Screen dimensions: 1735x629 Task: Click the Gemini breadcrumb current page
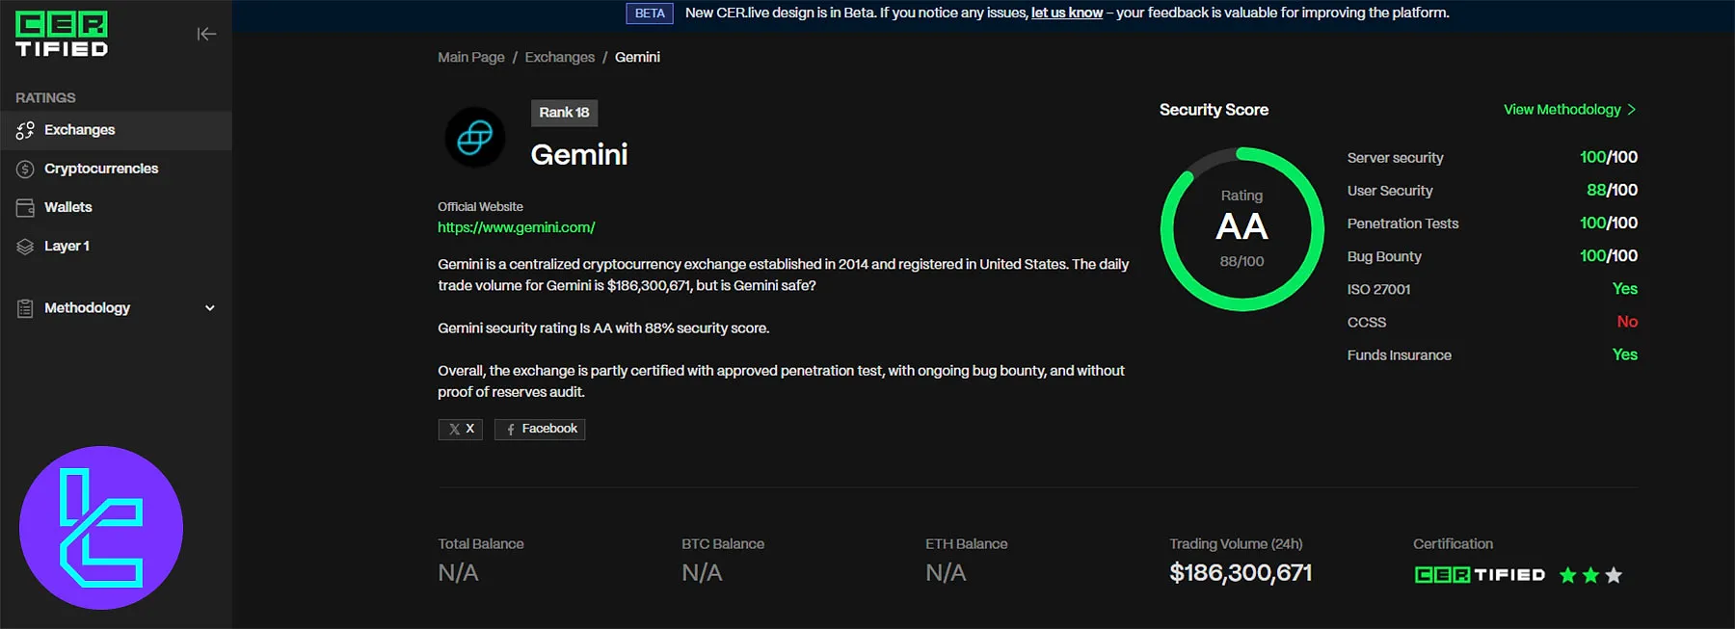pyautogui.click(x=637, y=57)
